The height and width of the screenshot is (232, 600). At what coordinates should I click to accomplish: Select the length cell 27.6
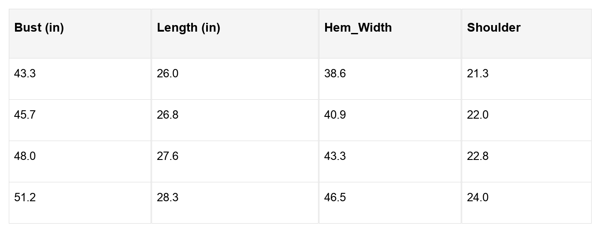pyautogui.click(x=235, y=162)
